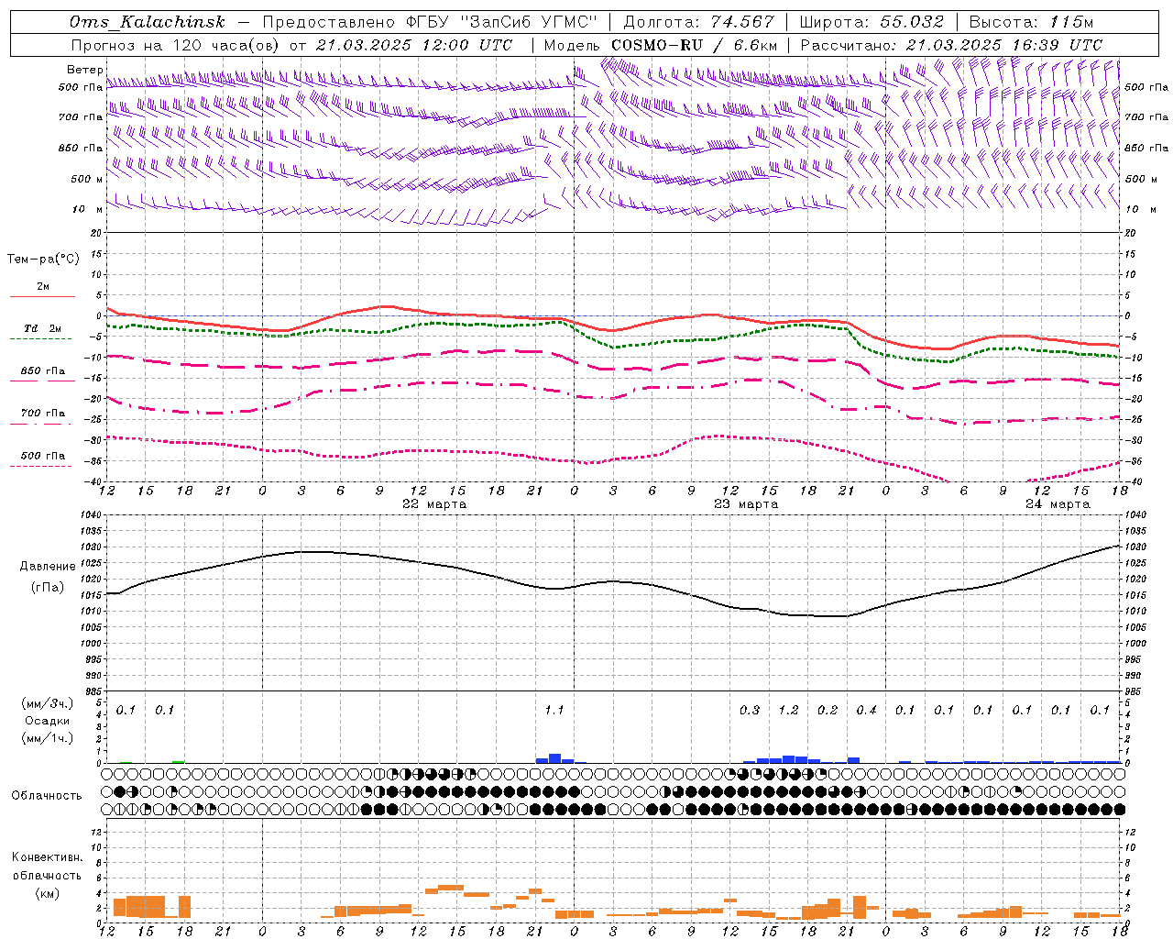This screenshot has height=939, width=1173.
Task: Click the (мм/1ч.) precipitation unit label
Action: pos(47,738)
